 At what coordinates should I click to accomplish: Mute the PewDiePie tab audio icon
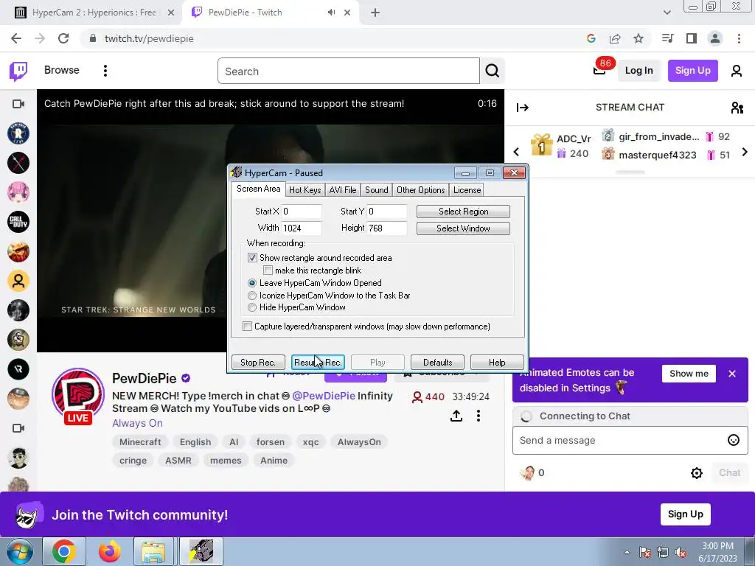tap(331, 13)
